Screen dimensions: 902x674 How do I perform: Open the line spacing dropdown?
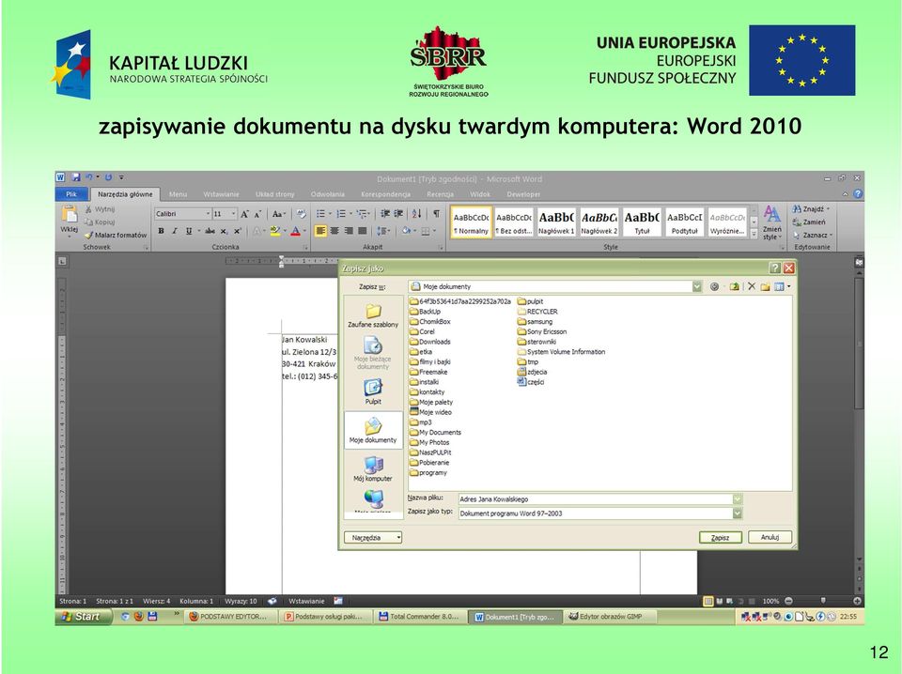pyautogui.click(x=383, y=231)
